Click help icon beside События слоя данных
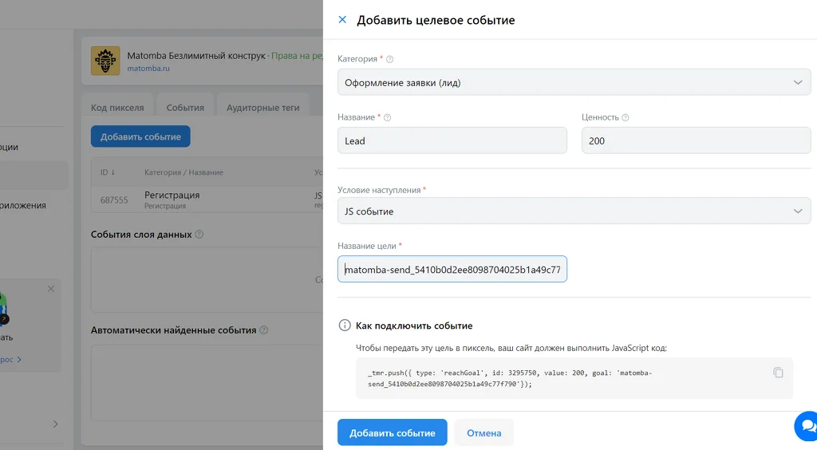 [x=199, y=235]
